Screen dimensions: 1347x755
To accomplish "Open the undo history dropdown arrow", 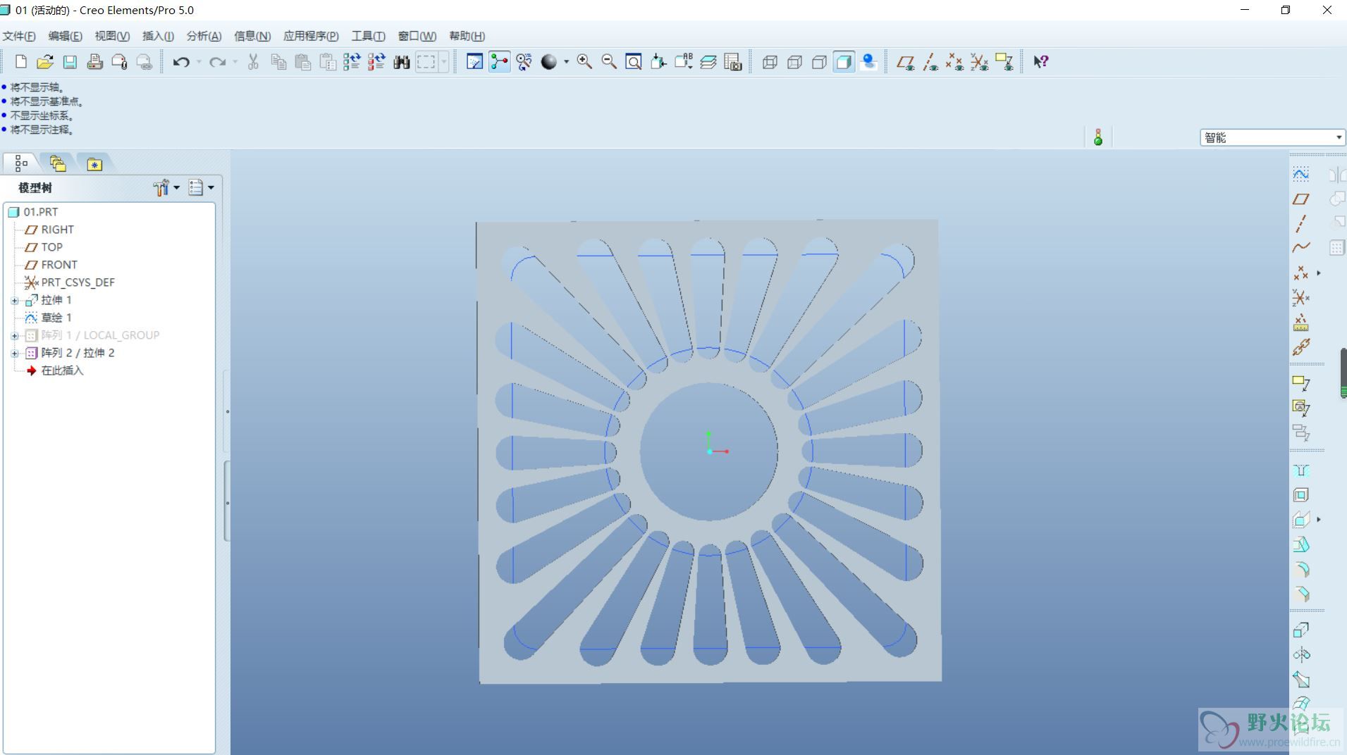I will pyautogui.click(x=199, y=62).
